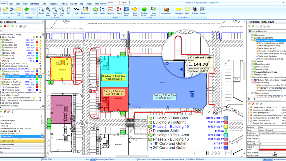This screenshot has height=161, width=286.
Task: Expand the Tile Floor template node
Action: tap(252, 61)
